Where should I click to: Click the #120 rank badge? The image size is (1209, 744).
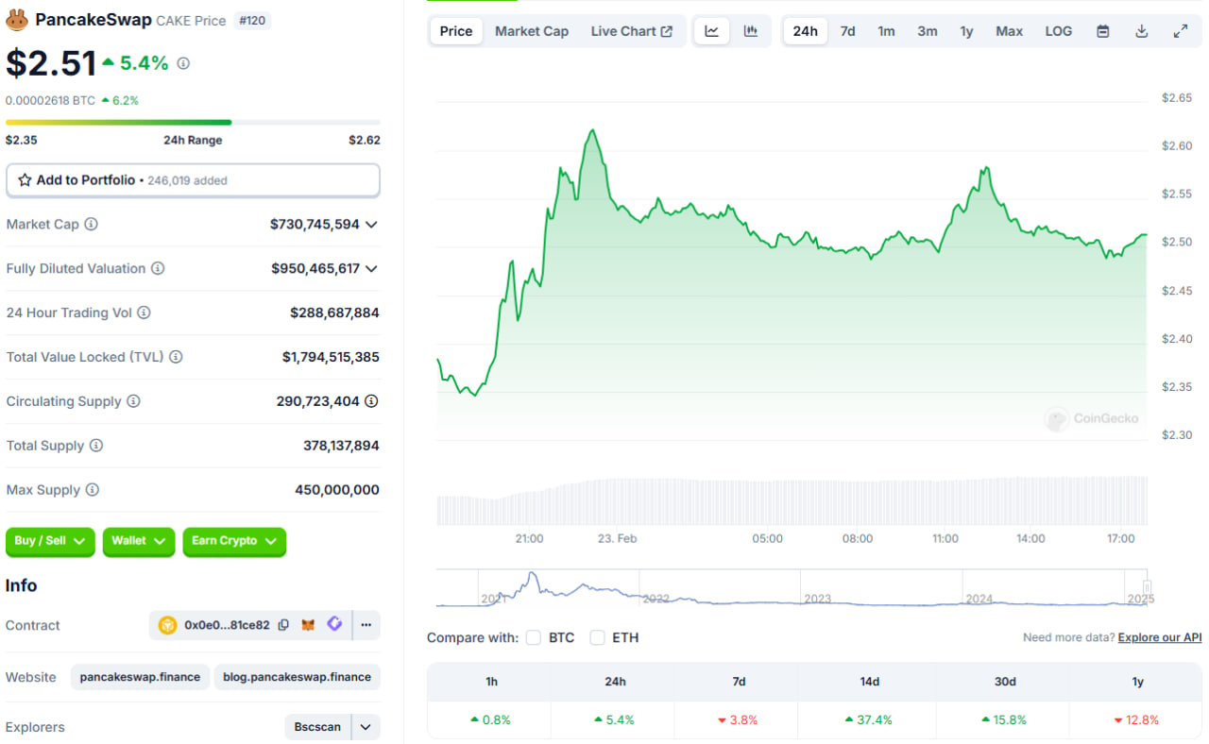click(252, 21)
